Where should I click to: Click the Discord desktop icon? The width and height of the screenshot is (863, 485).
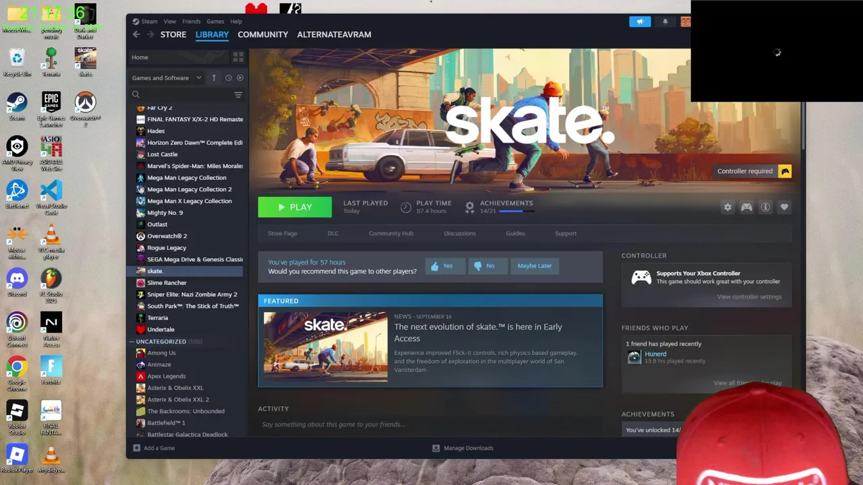point(17,283)
